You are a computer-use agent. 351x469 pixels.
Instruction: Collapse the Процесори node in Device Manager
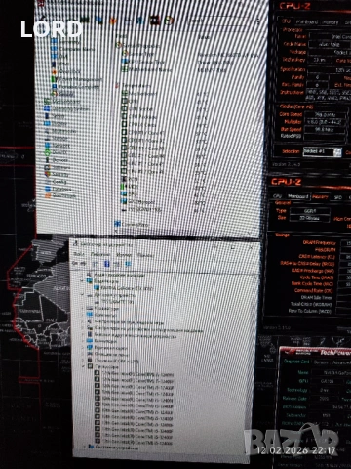click(84, 366)
